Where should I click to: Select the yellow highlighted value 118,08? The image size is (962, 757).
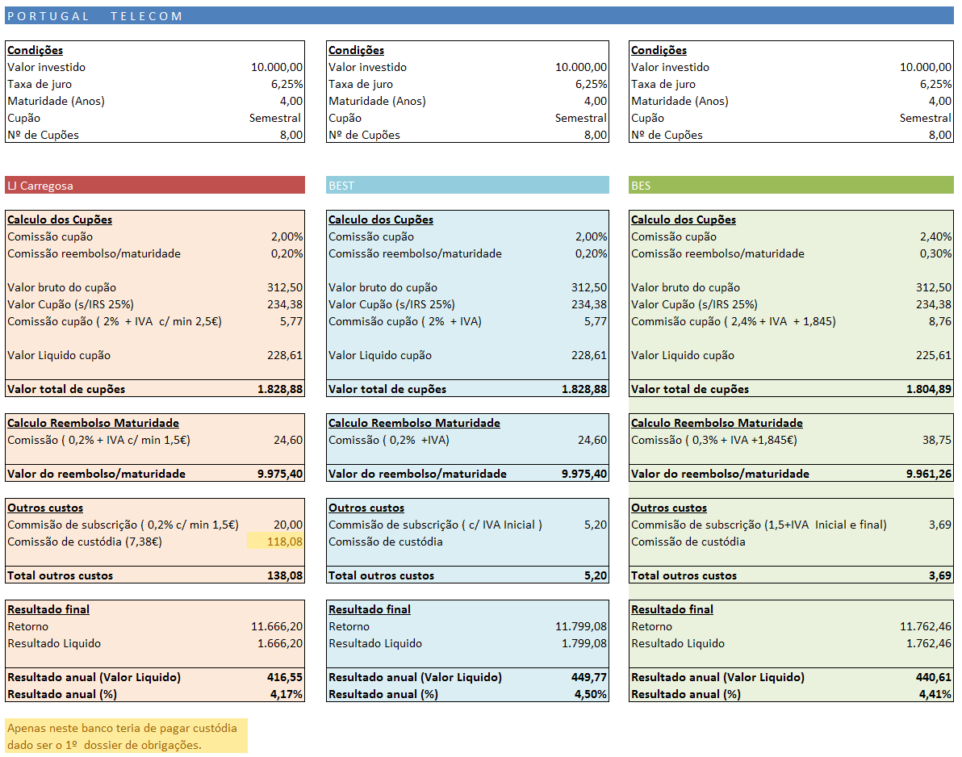(x=285, y=542)
